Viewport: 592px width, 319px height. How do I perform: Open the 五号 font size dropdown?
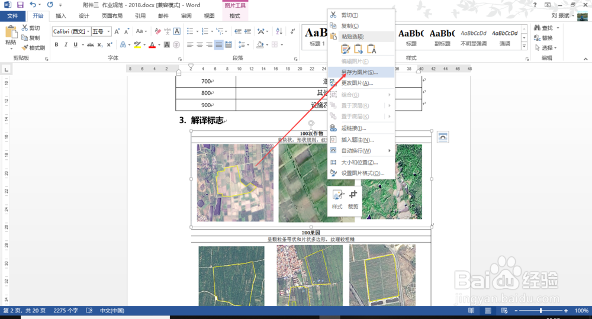coord(109,31)
